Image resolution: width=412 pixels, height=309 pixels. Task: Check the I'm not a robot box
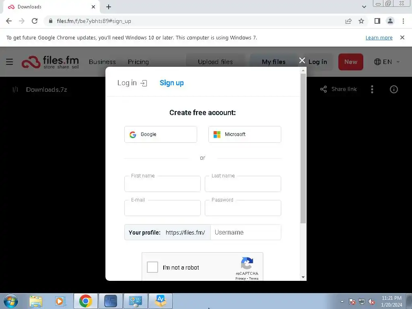(x=152, y=267)
